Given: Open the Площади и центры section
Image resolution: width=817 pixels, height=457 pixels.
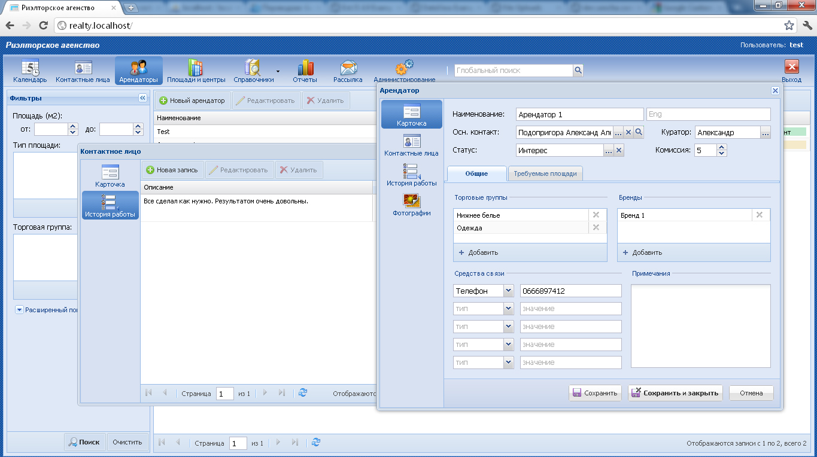Looking at the screenshot, I should pos(196,71).
